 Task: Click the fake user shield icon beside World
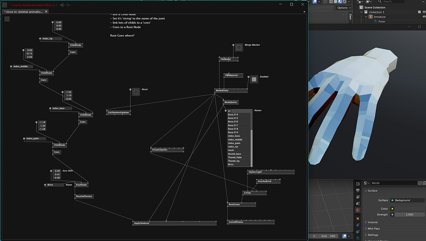pyautogui.click(x=420, y=183)
